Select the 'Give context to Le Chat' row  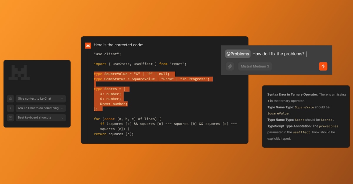(x=41, y=99)
